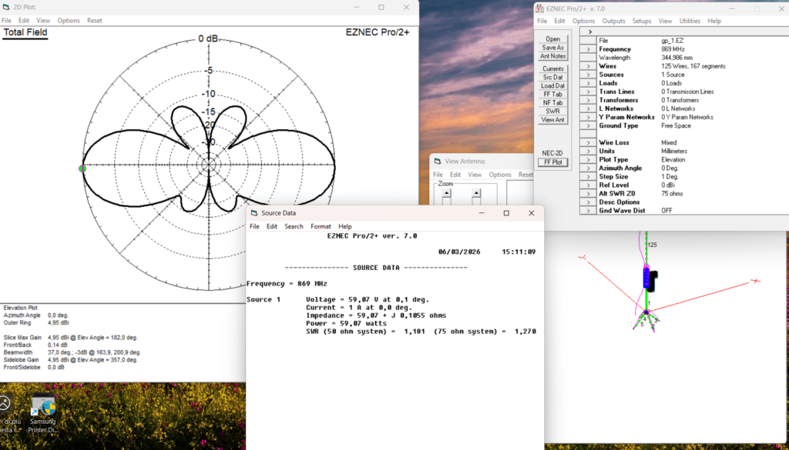Click the right Zoom up arrow
789x450 pixels.
pos(476,193)
